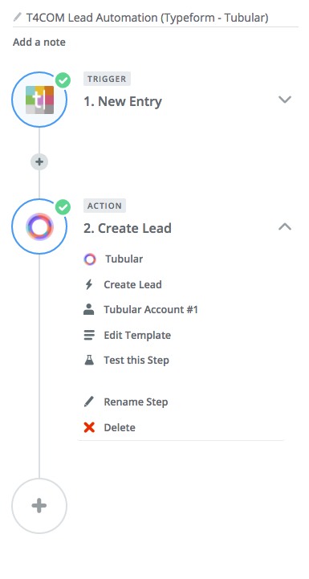Click the lines icon next to Edit Template
The height and width of the screenshot is (579, 309).
[89, 335]
